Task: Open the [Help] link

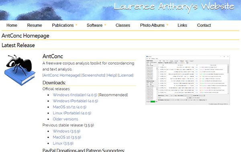Action: (x=111, y=75)
